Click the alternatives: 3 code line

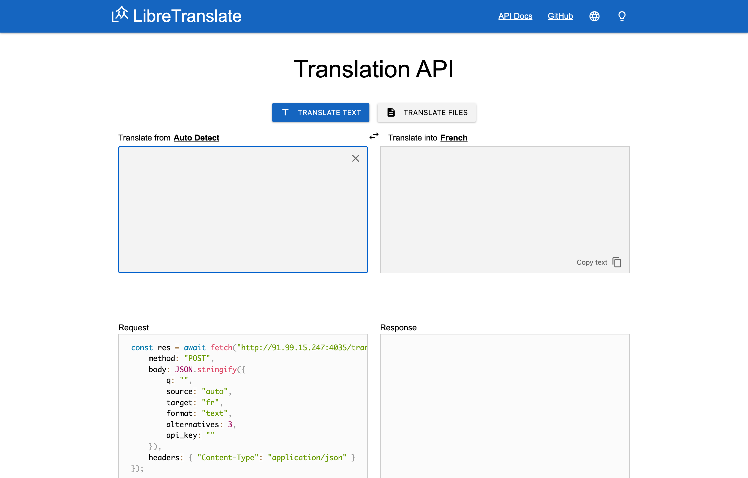click(201, 424)
